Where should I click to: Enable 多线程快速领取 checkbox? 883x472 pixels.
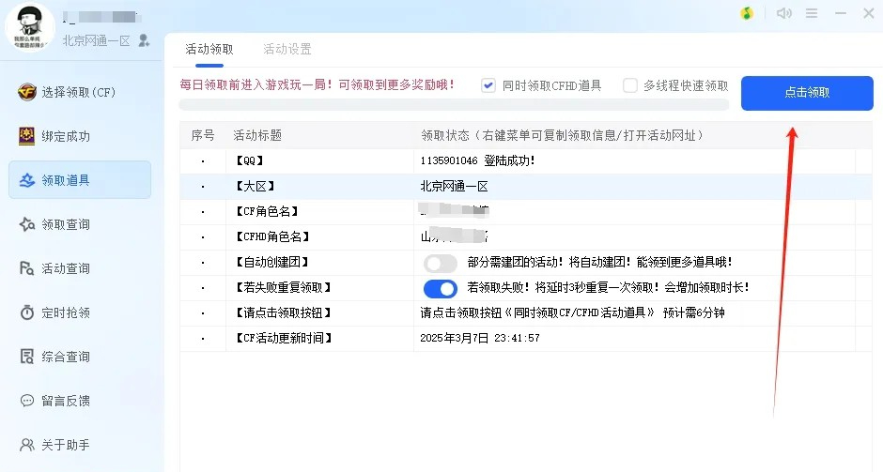pyautogui.click(x=630, y=85)
